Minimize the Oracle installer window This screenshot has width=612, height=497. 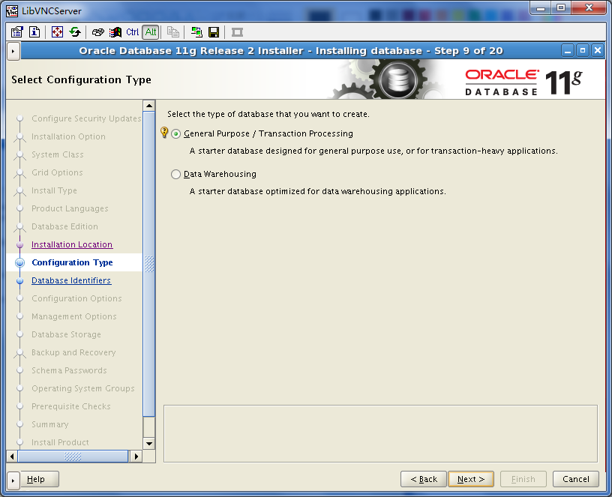coord(568,51)
